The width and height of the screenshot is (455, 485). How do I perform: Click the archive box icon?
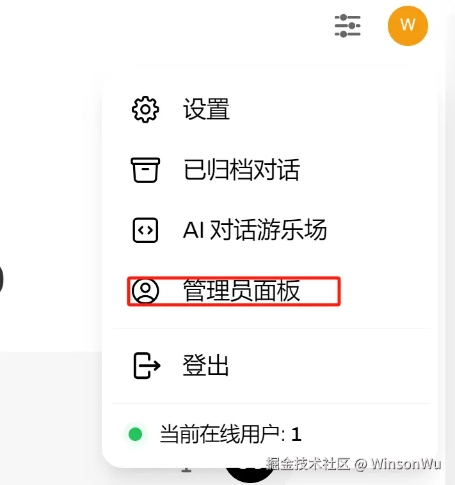coord(145,170)
